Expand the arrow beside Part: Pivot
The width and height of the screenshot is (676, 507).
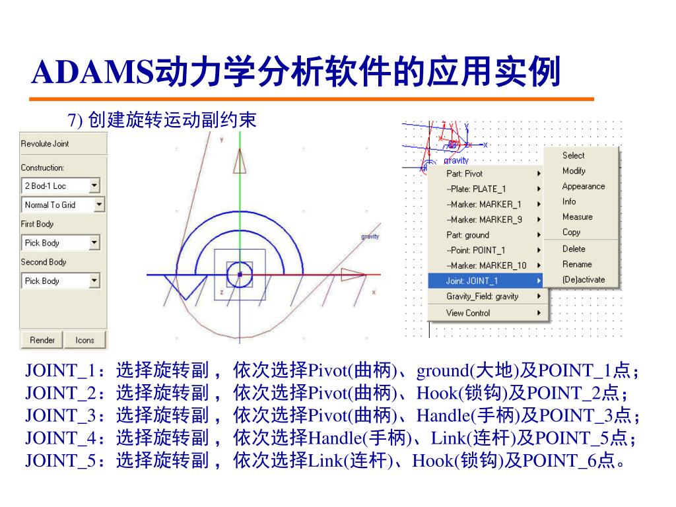539,174
